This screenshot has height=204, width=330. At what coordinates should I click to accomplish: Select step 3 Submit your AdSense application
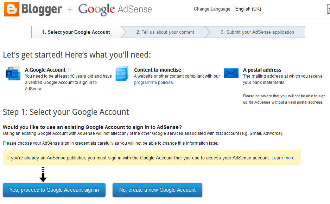[257, 32]
